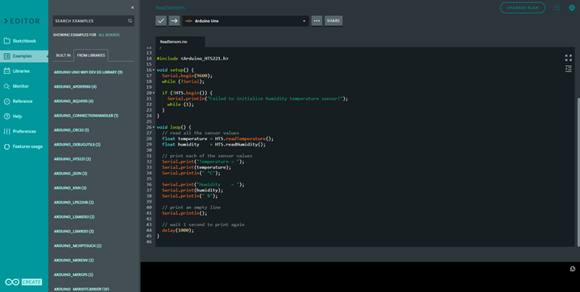This screenshot has width=580, height=292.
Task: Click the EDITOR header title
Action: 22,21
